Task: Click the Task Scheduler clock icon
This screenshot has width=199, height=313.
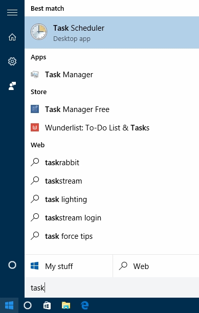Action: click(39, 32)
